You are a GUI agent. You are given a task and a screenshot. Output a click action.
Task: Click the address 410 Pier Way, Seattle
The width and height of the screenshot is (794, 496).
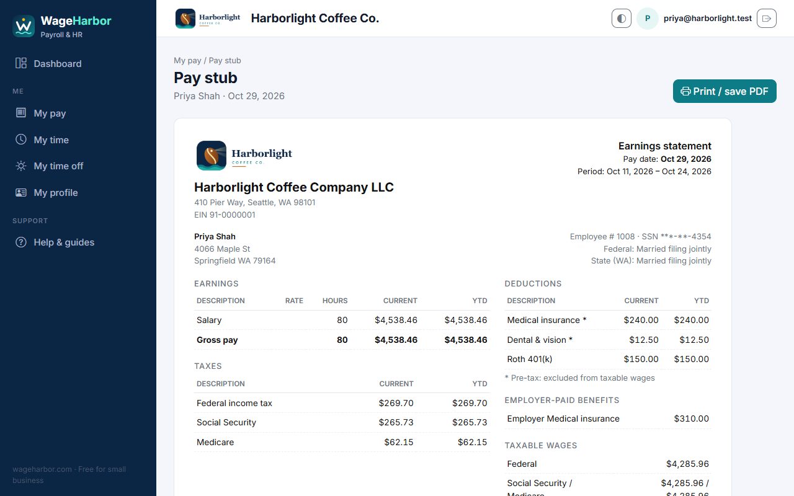pyautogui.click(x=255, y=202)
